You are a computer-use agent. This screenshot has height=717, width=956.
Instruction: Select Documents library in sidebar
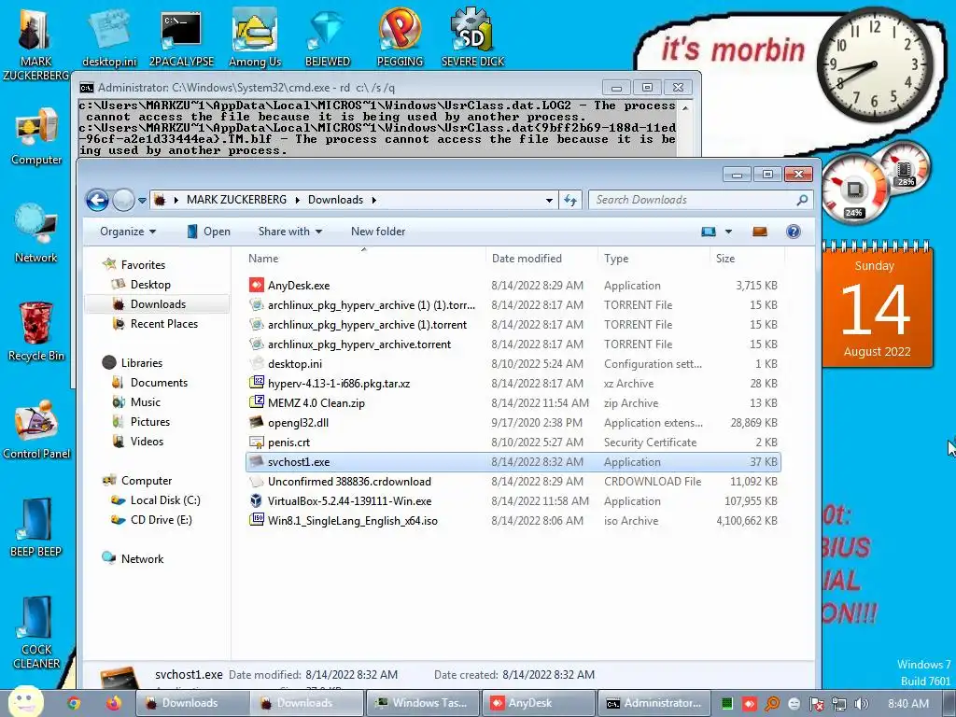[159, 382]
